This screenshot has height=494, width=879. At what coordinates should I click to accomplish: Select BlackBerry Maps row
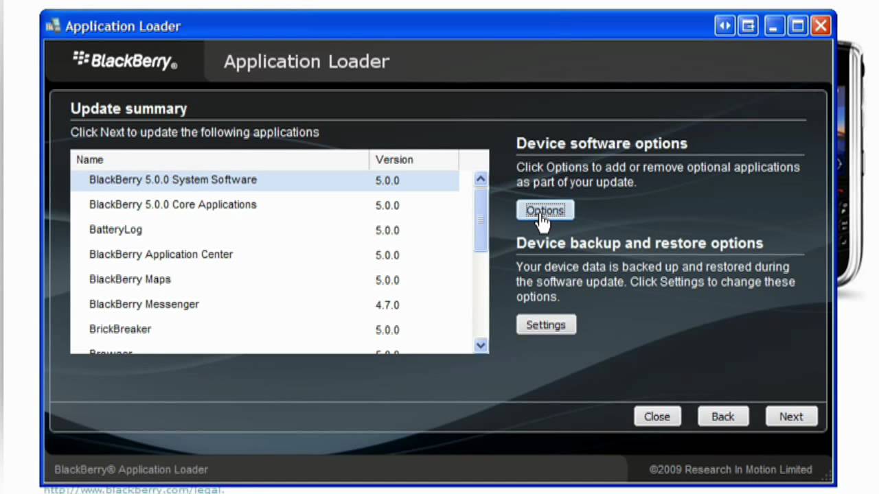(265, 279)
